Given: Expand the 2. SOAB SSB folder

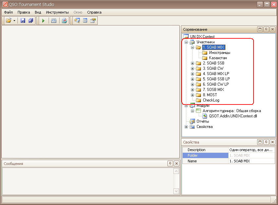Looking at the screenshot, I should tap(193, 63).
